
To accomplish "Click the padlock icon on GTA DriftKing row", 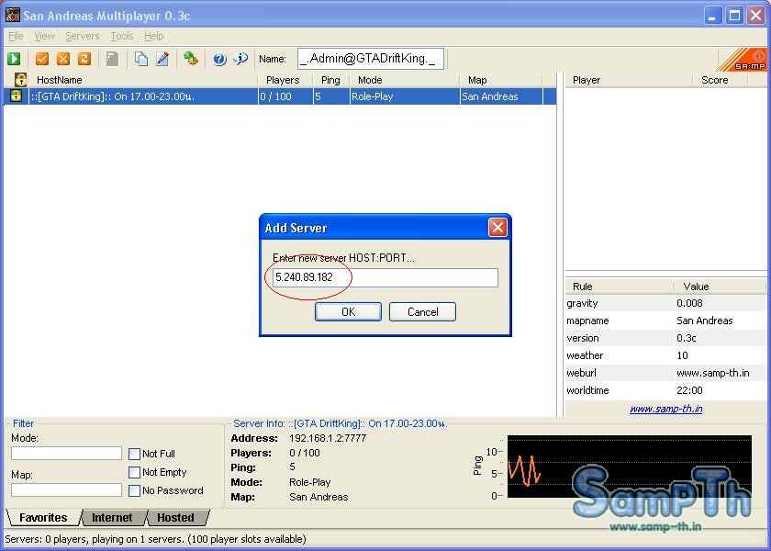I will tap(16, 96).
